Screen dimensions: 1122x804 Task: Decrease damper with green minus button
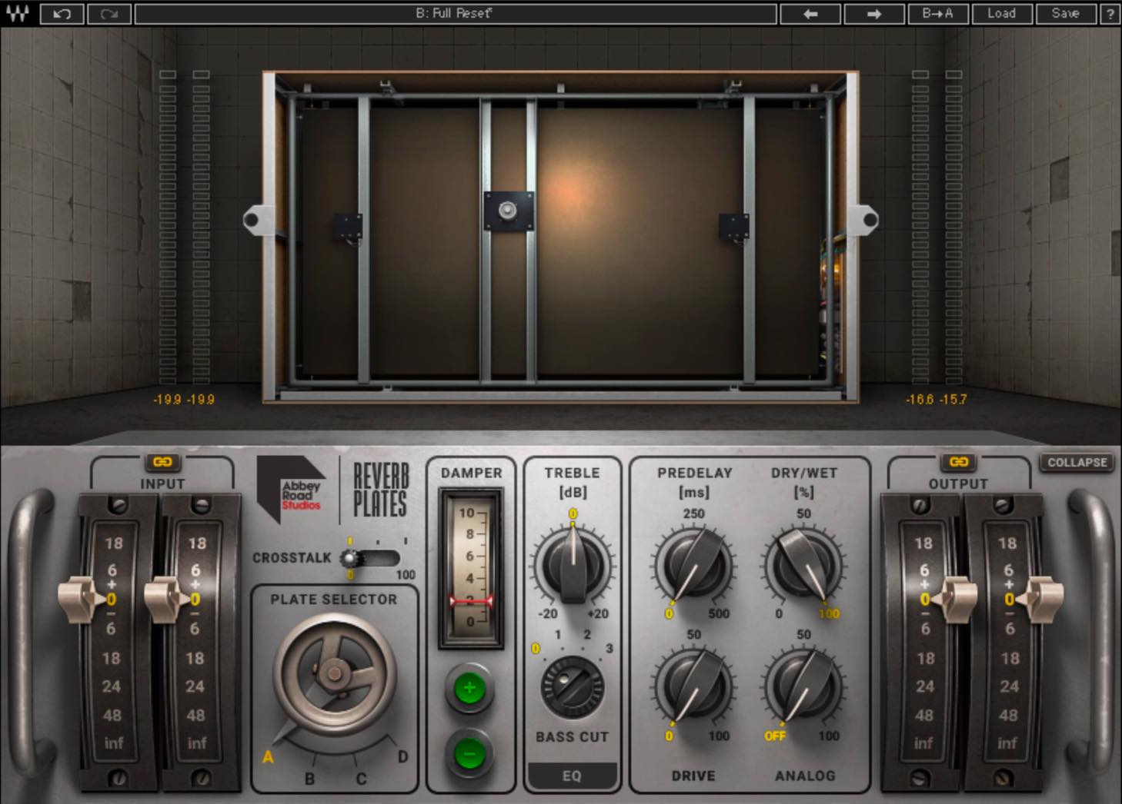[469, 754]
